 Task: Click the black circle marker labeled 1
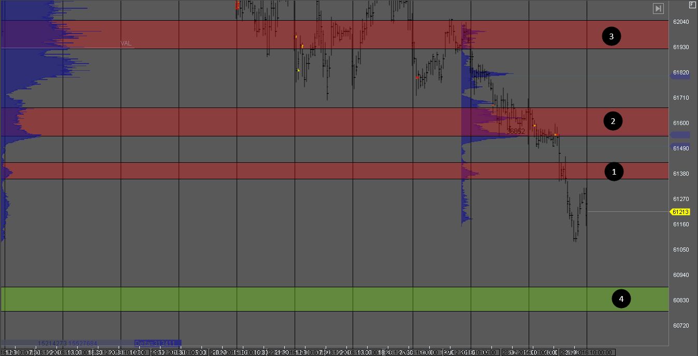tap(614, 172)
